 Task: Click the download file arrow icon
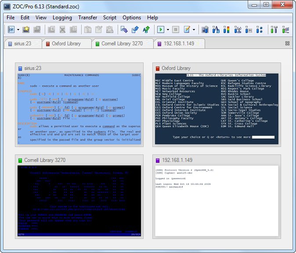124,29
